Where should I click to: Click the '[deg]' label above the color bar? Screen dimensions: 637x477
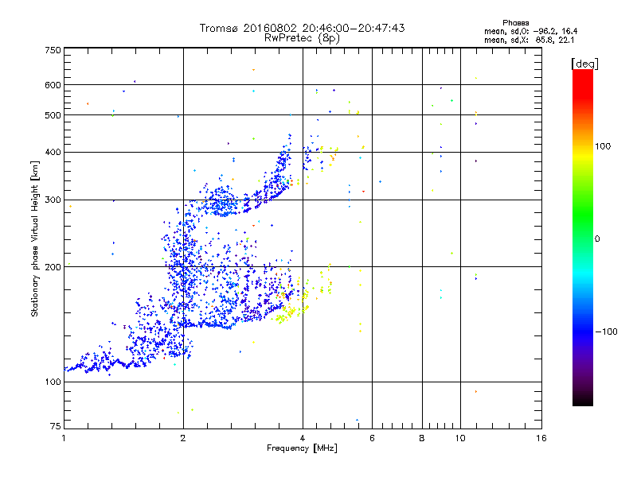coord(584,64)
